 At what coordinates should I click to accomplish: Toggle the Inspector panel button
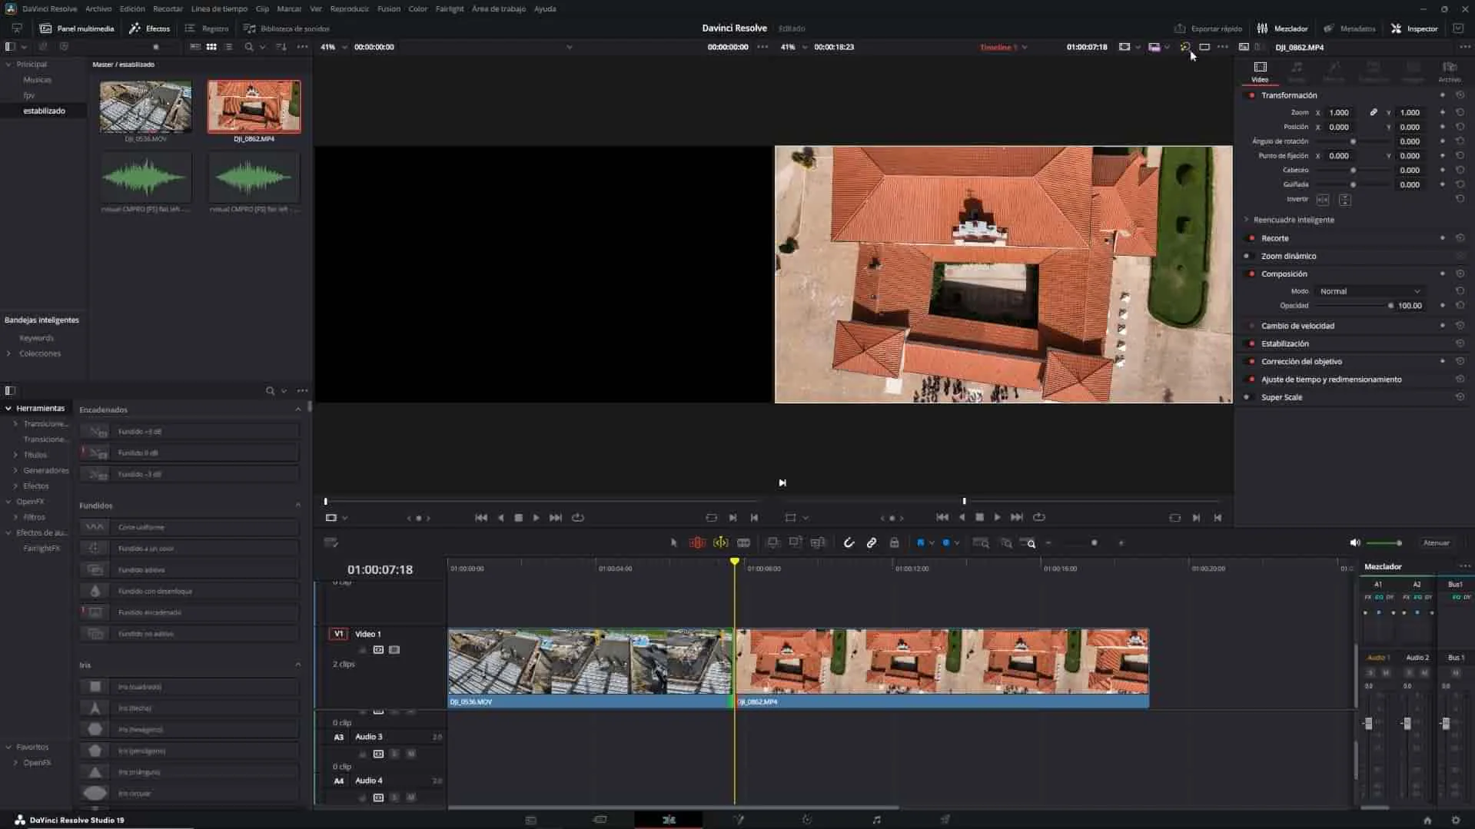[x=1414, y=28]
